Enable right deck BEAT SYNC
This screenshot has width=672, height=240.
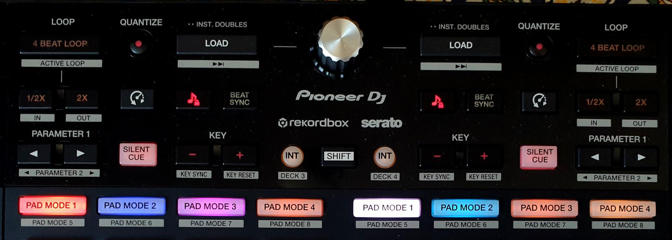[484, 101]
